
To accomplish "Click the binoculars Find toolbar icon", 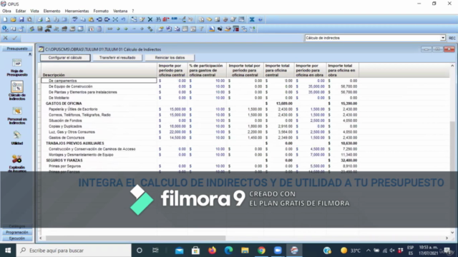I will coord(158,19).
